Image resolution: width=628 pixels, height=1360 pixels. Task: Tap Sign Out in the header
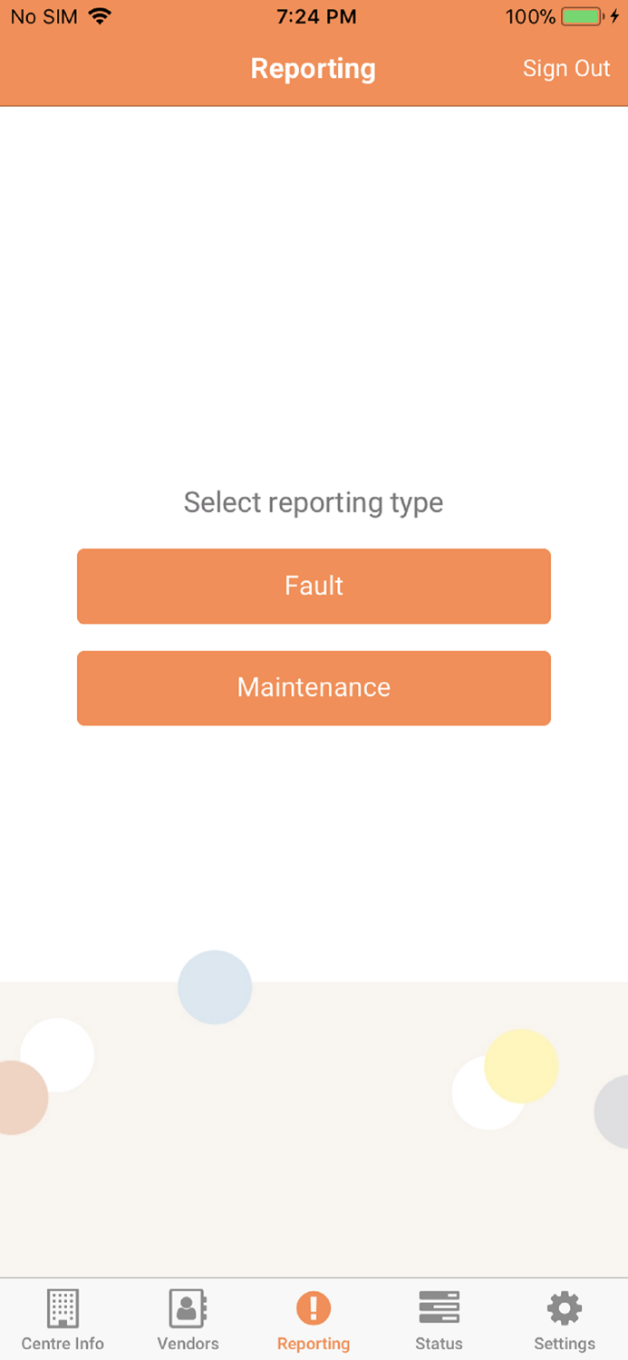pyautogui.click(x=566, y=68)
